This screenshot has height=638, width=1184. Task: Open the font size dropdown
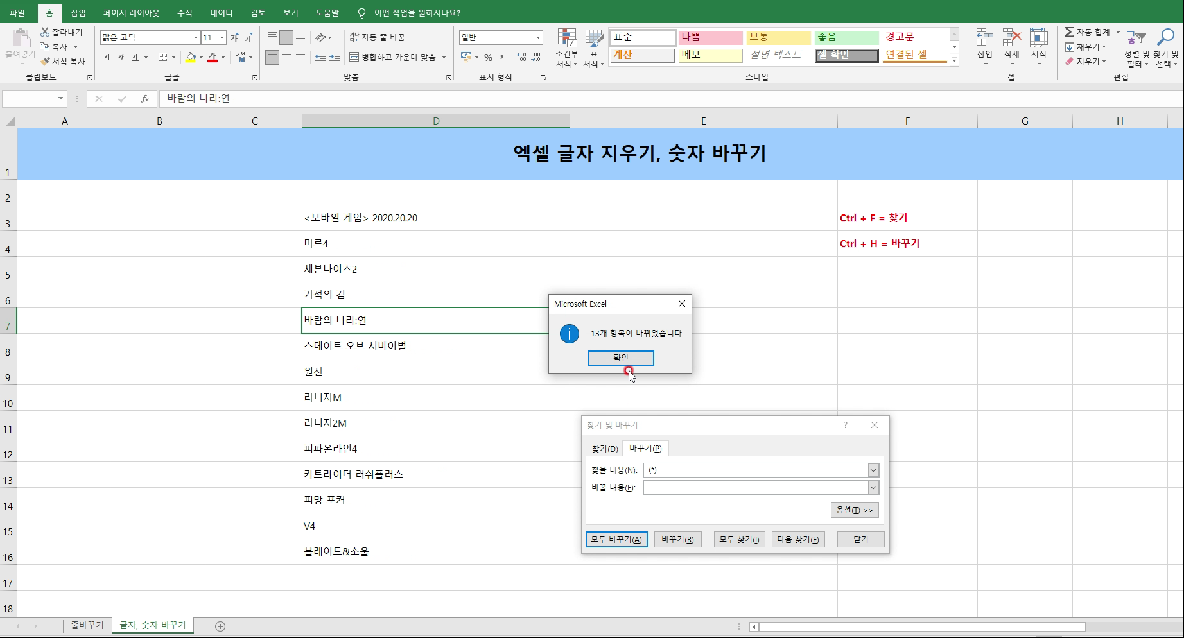222,38
